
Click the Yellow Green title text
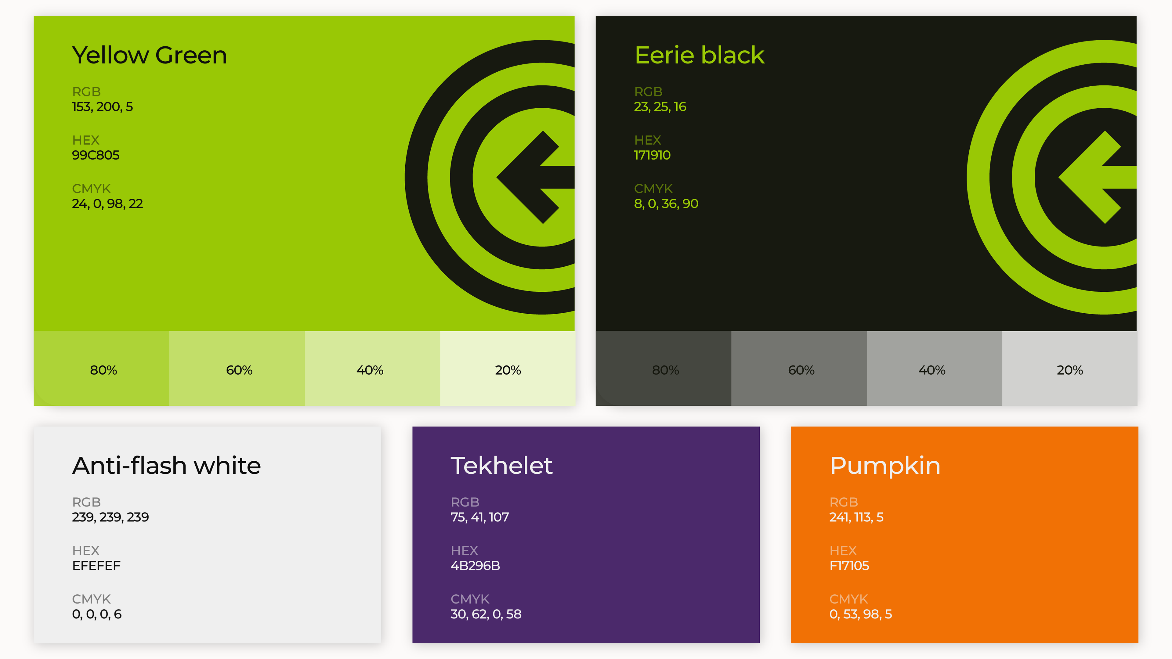point(149,56)
